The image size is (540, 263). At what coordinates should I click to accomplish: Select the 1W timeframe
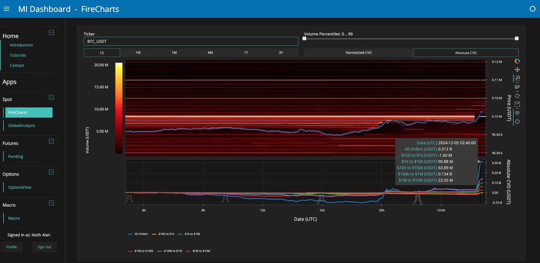click(x=138, y=53)
